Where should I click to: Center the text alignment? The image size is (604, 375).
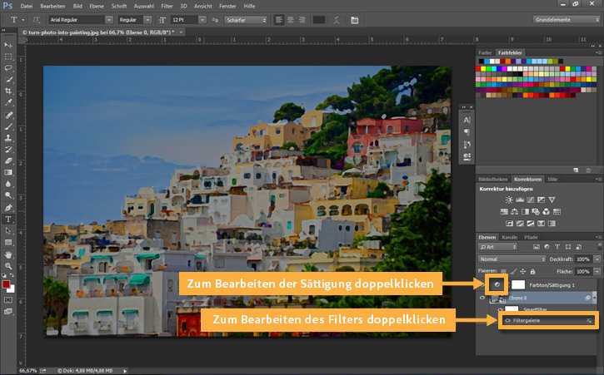[x=291, y=20]
